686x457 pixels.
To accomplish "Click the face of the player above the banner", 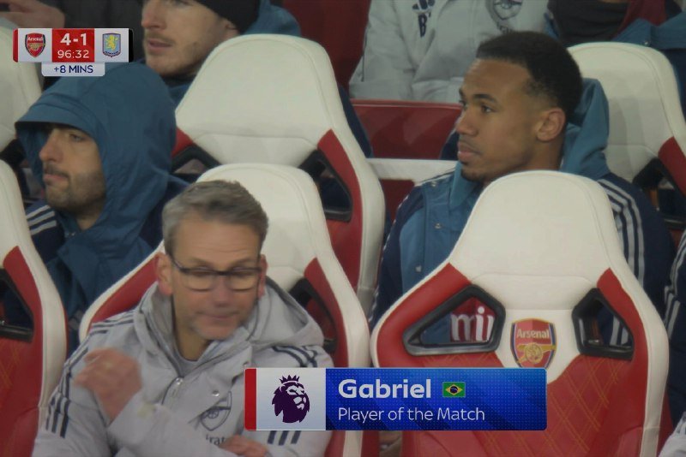I will point(494,128).
